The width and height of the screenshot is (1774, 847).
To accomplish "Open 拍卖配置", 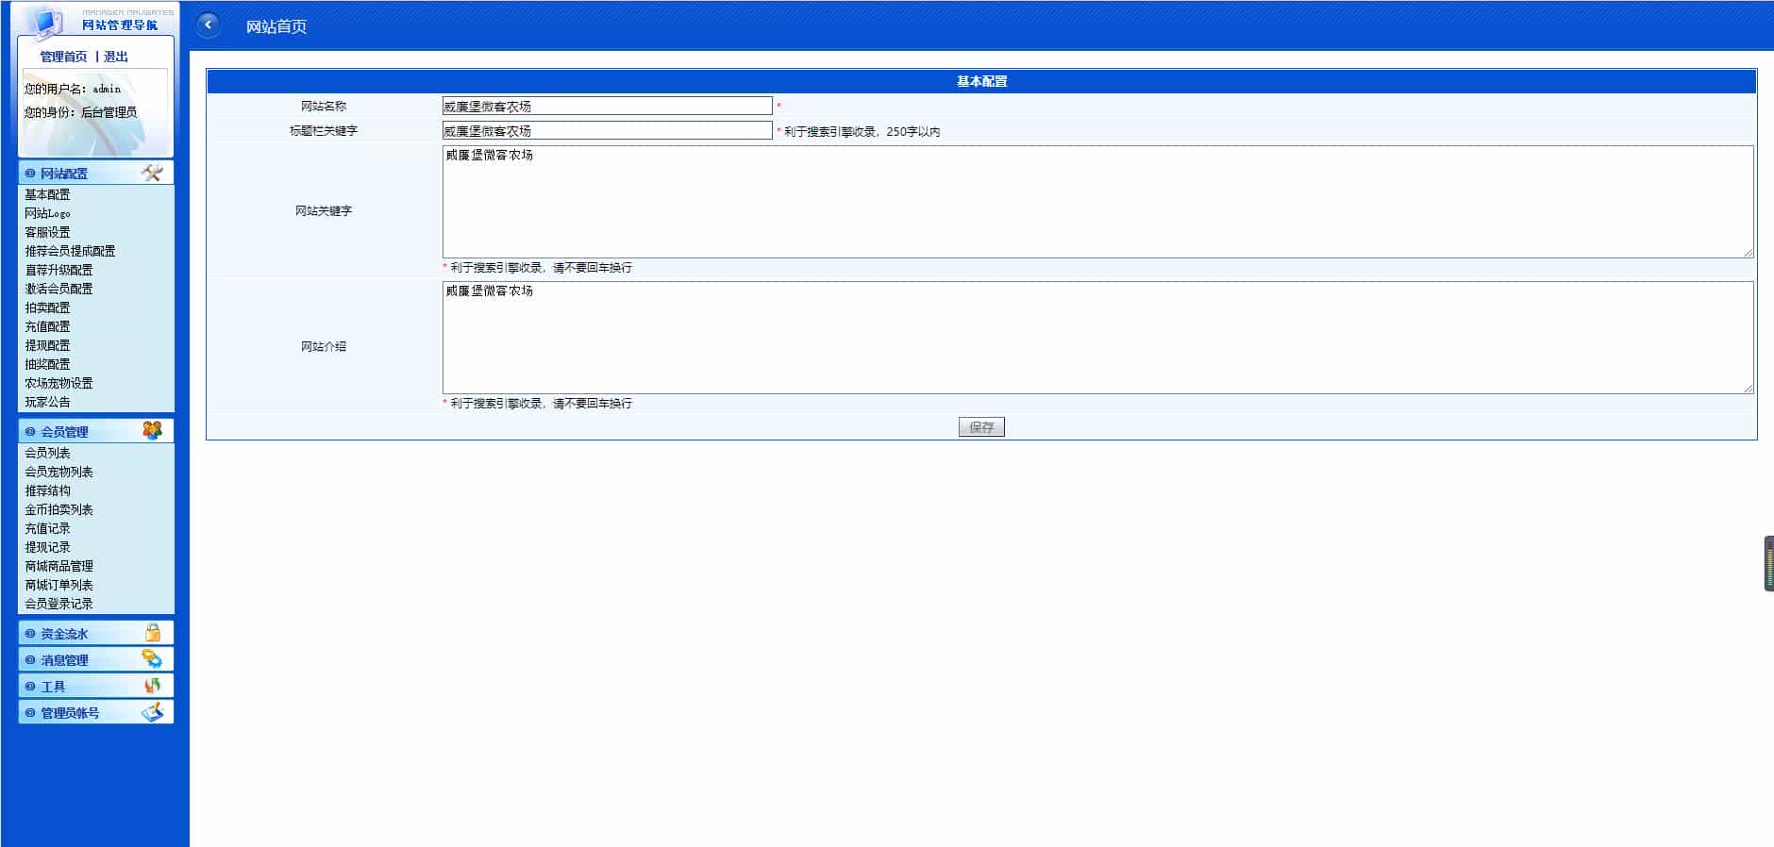I will pyautogui.click(x=47, y=307).
